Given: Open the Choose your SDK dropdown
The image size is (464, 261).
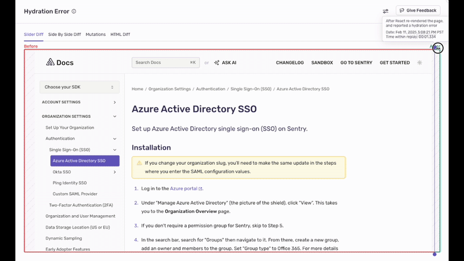Looking at the screenshot, I should pos(79,87).
